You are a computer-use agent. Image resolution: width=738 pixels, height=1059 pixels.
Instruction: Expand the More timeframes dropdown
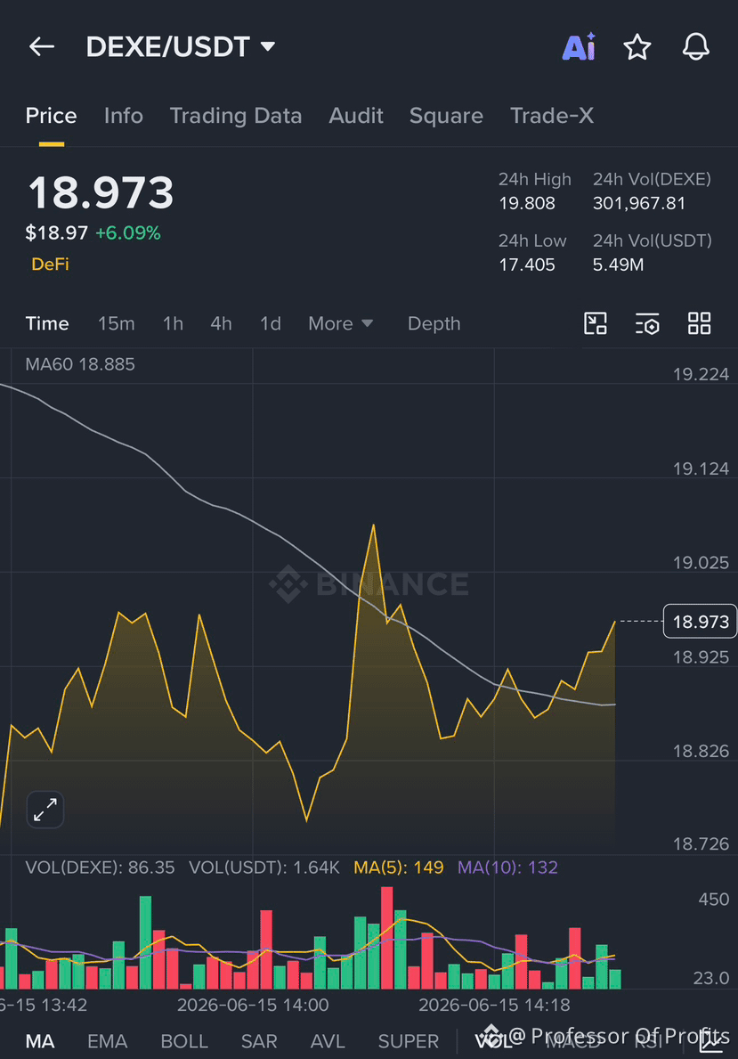(340, 323)
